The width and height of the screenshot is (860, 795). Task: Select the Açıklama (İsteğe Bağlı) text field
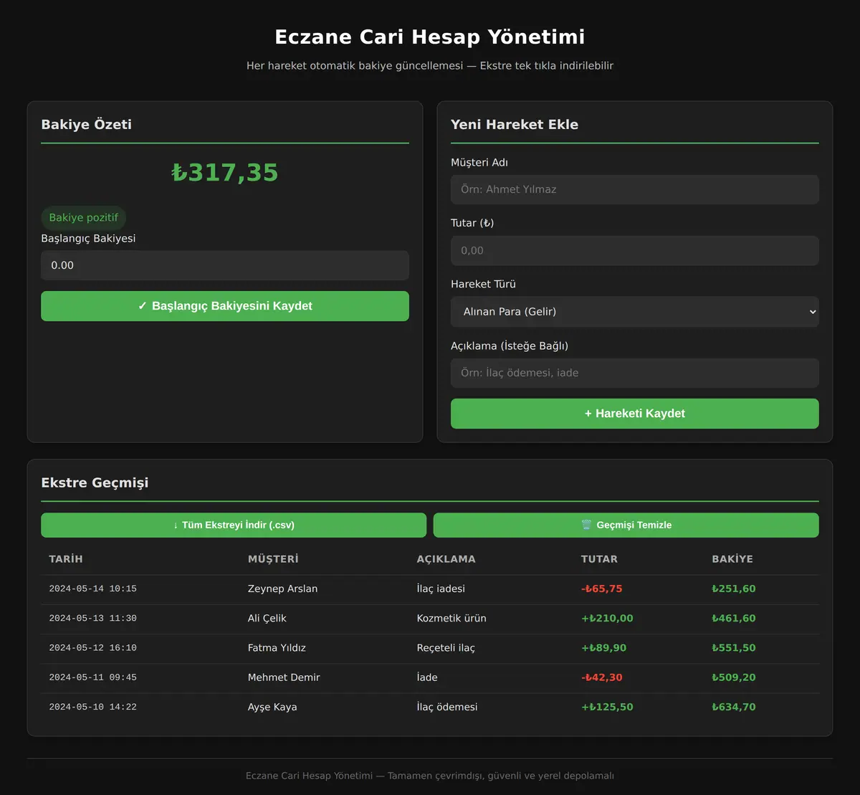point(635,373)
